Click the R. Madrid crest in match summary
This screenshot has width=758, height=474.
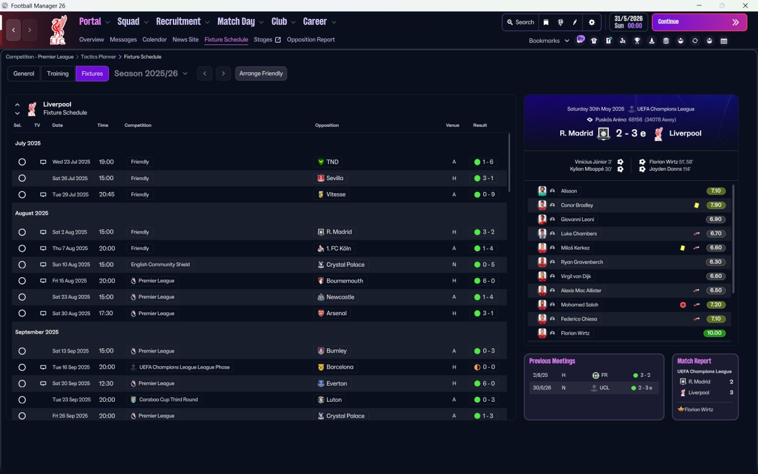pos(603,133)
